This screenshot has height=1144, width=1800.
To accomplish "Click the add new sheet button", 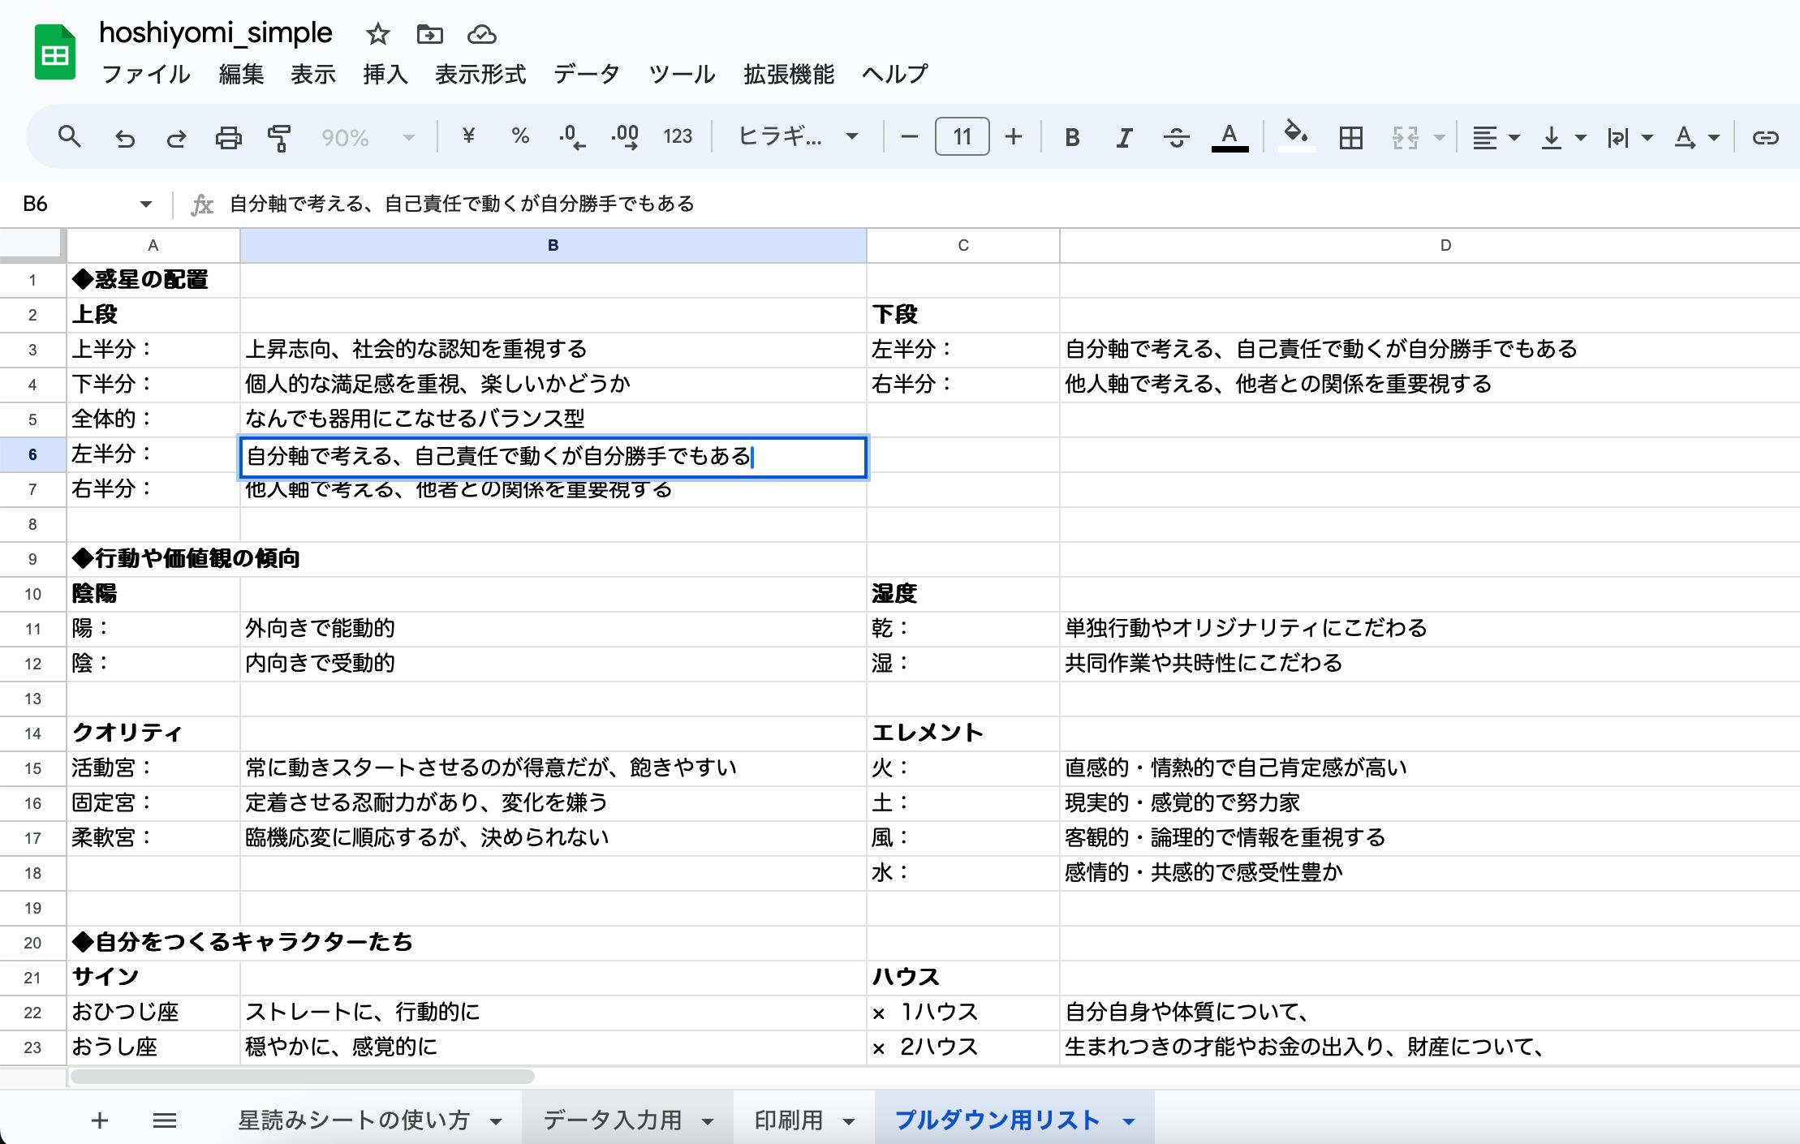I will coord(100,1120).
